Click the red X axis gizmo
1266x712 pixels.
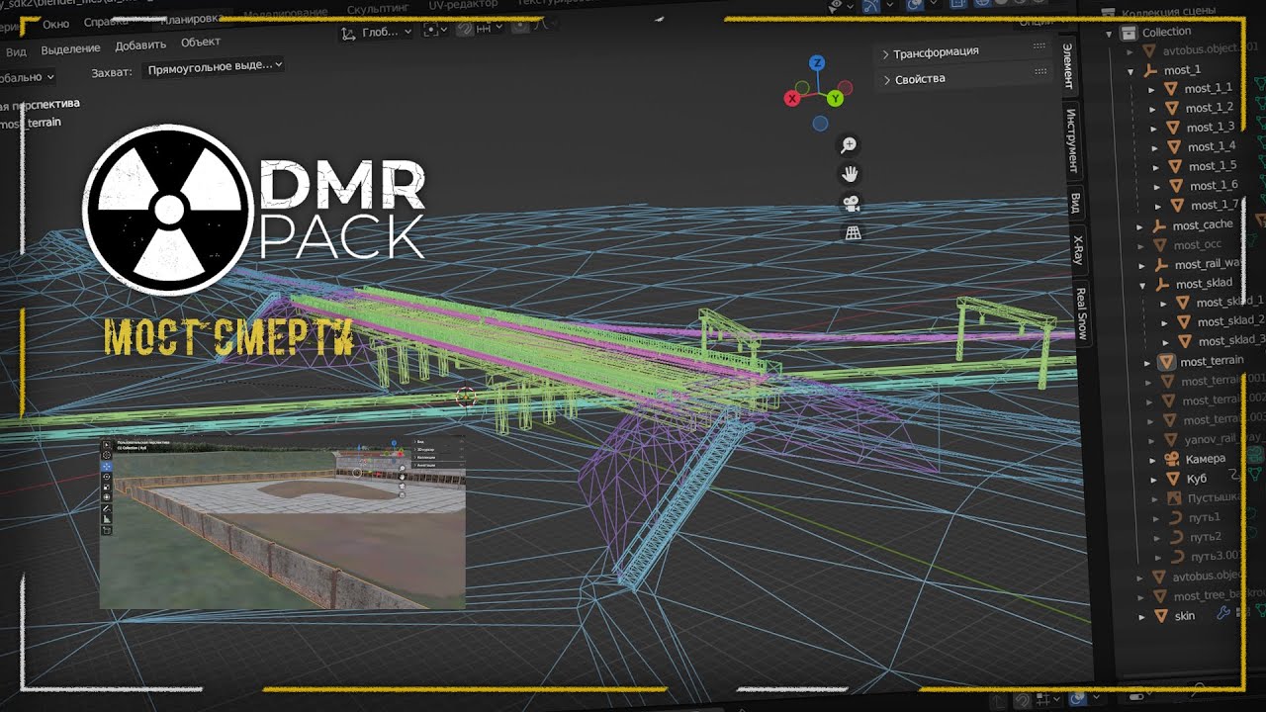pyautogui.click(x=792, y=98)
